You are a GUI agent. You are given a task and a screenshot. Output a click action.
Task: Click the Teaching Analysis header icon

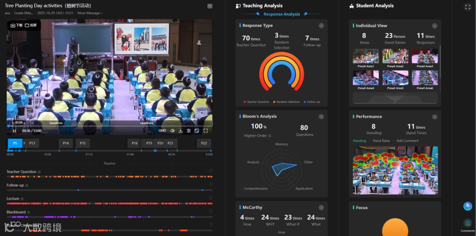(238, 6)
